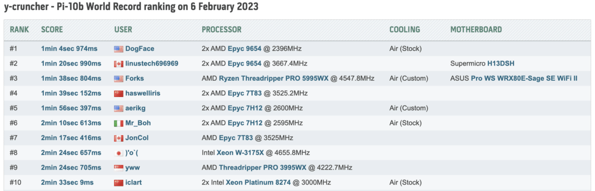Open the 2min 10sec 613ms score
The width and height of the screenshot is (595, 191).
click(71, 123)
